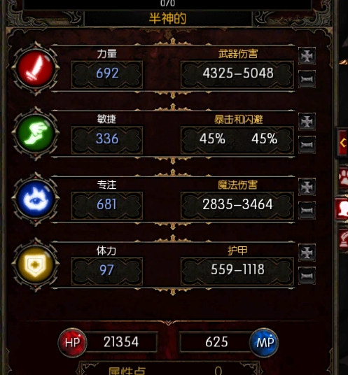The height and width of the screenshot is (375, 348).
Task: Click the weapon damage value 4325–5048
Action: 237,73
